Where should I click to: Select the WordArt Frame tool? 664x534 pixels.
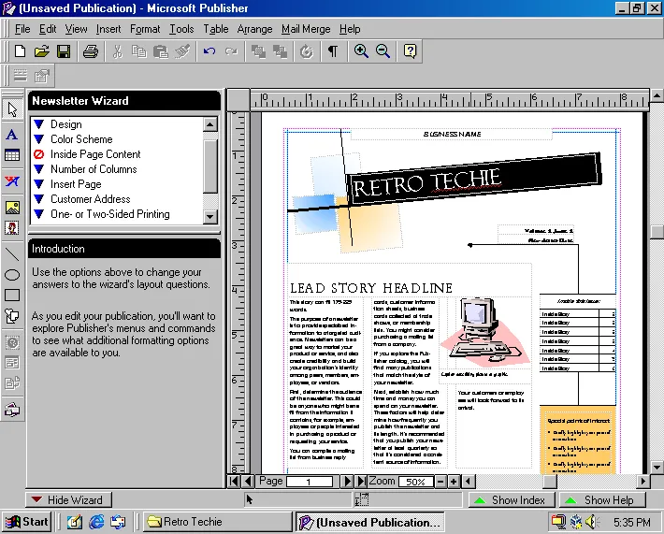pos(12,181)
